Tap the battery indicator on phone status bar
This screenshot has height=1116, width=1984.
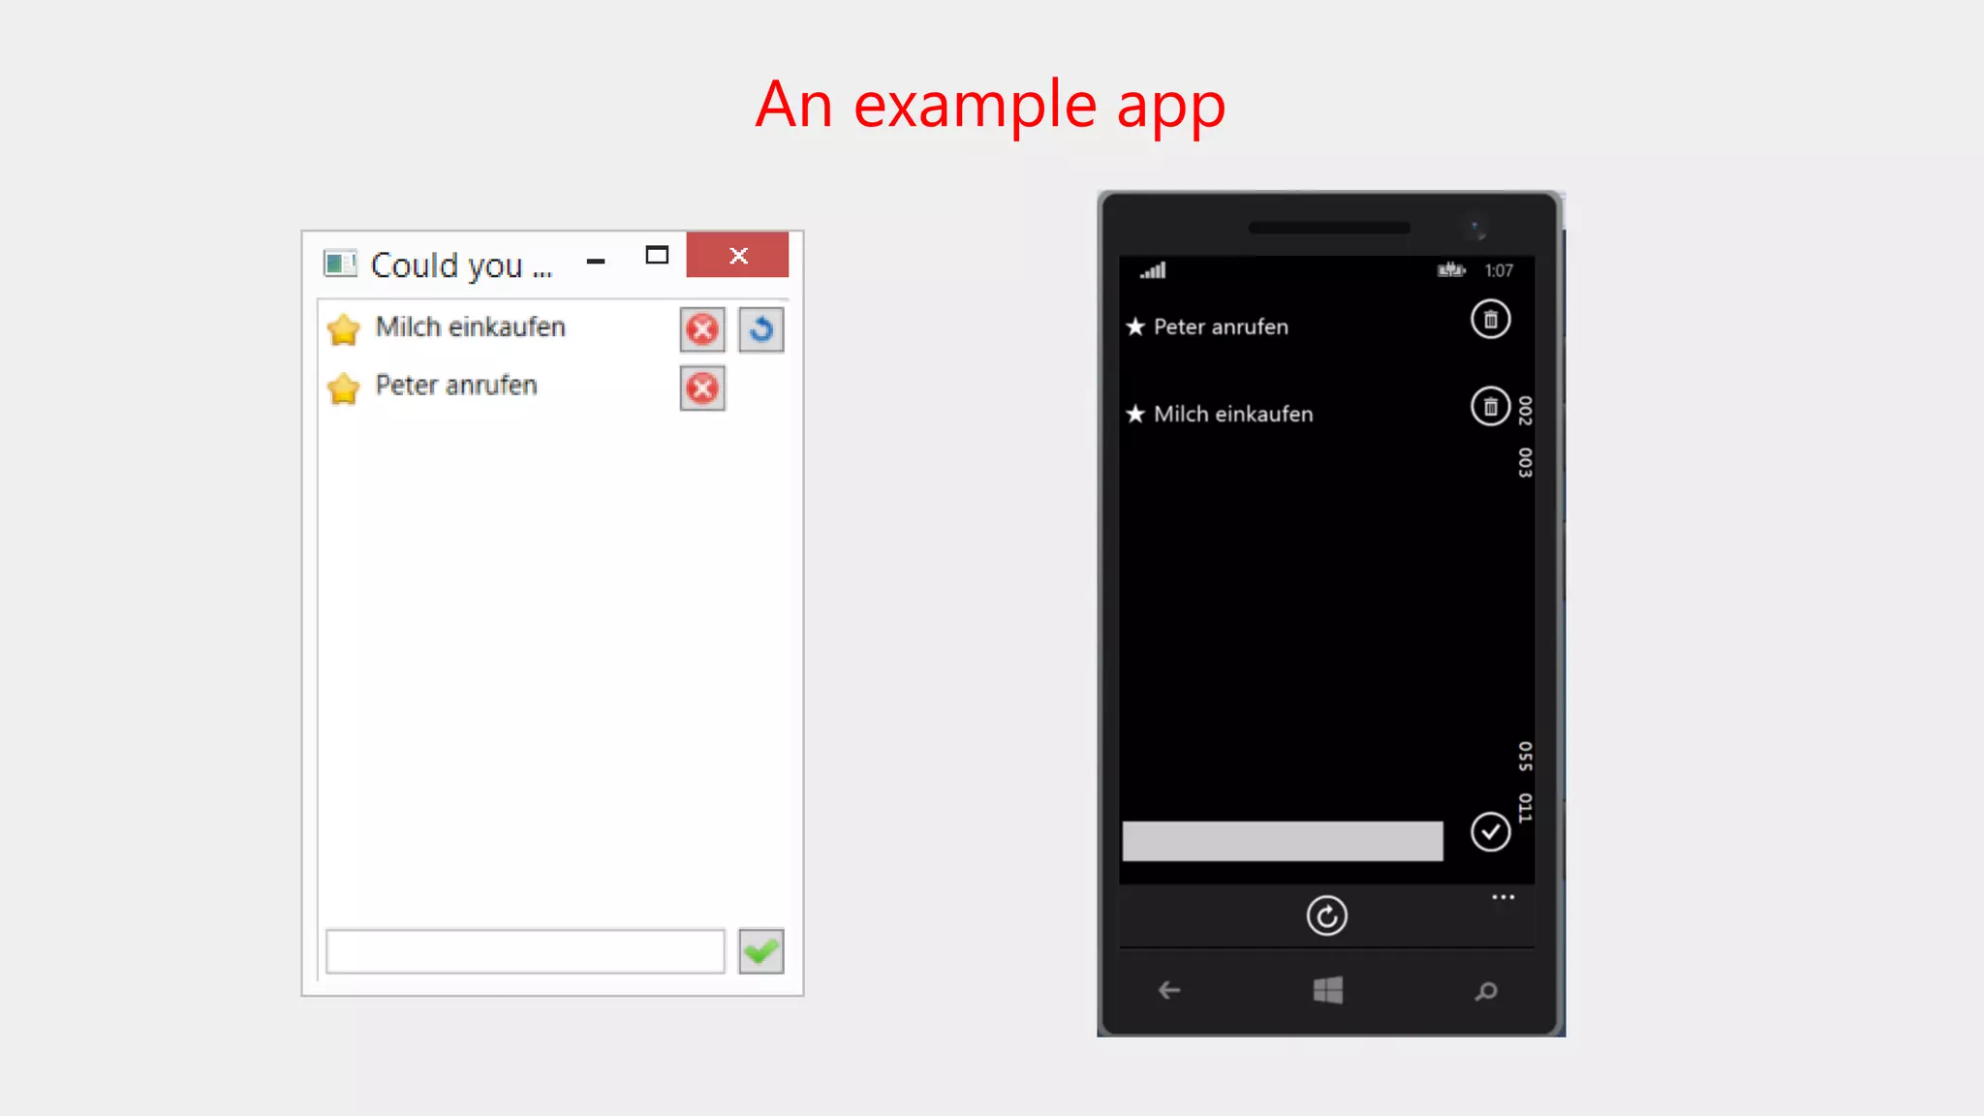tap(1451, 269)
